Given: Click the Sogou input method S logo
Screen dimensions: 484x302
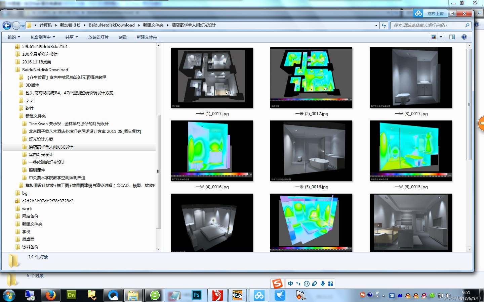Looking at the screenshot, I should coord(277,284).
